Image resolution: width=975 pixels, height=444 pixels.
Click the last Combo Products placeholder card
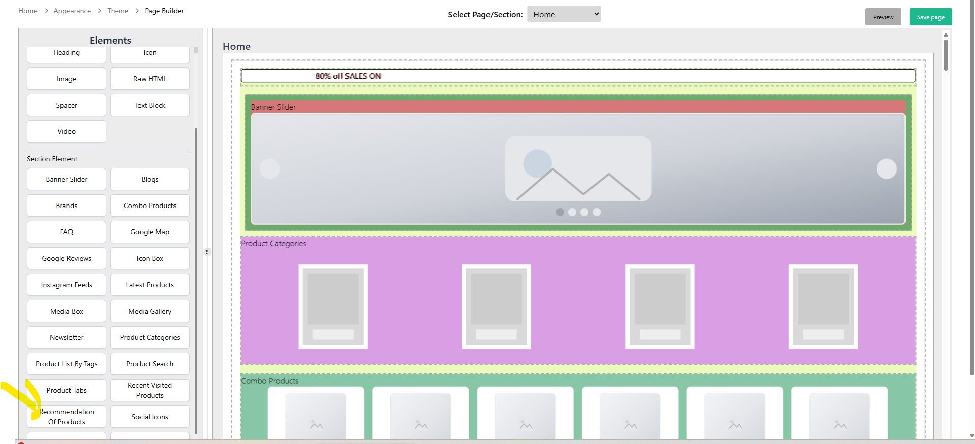click(x=840, y=413)
